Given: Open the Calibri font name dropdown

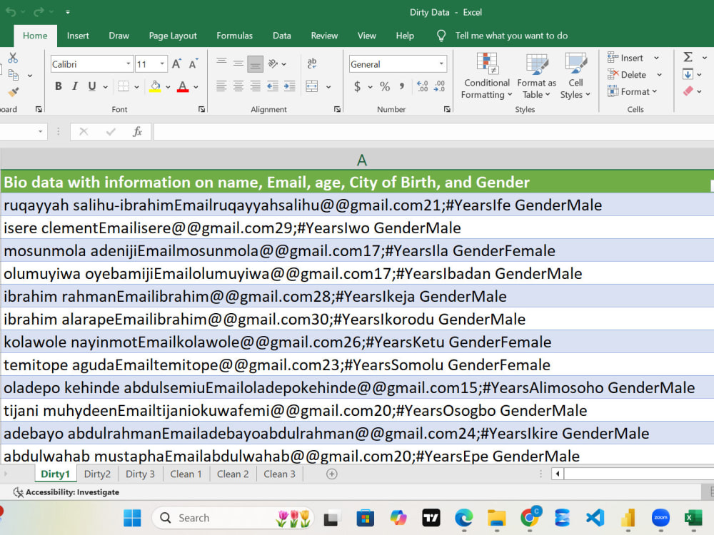Looking at the screenshot, I should point(129,64).
